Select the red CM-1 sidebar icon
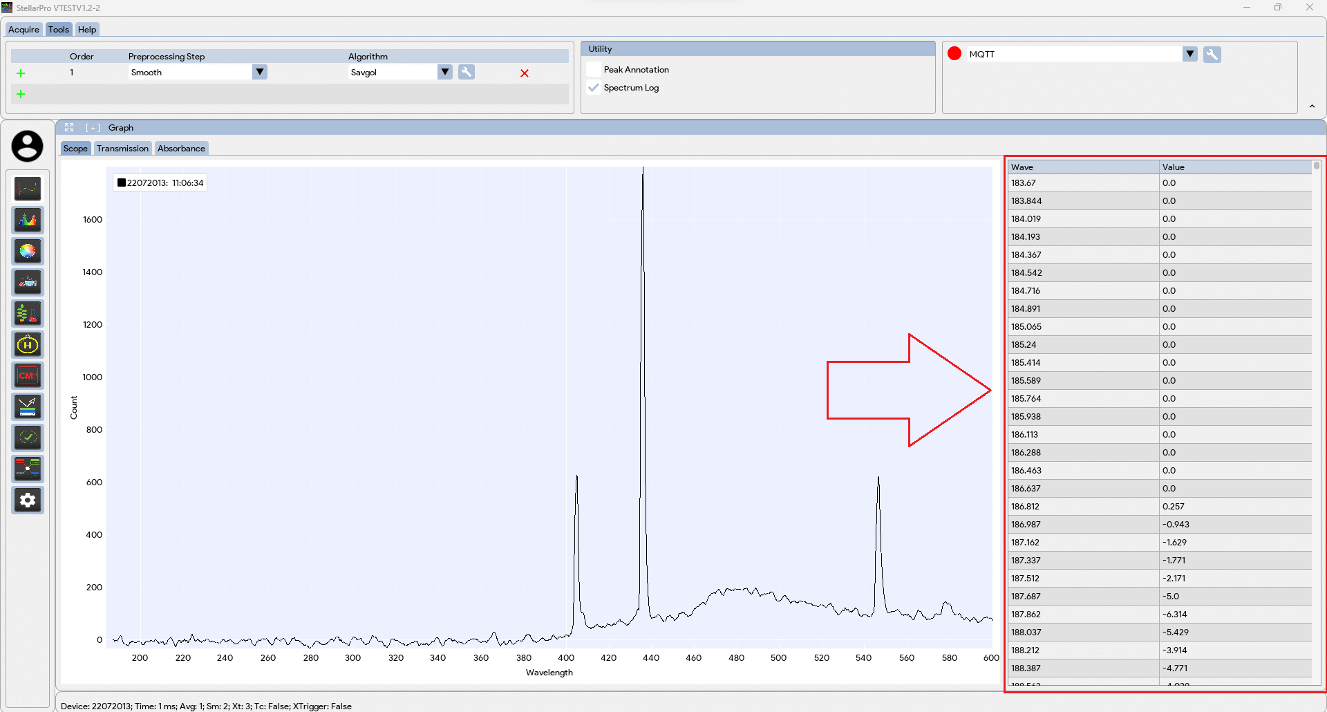1327x712 pixels. tap(28, 376)
